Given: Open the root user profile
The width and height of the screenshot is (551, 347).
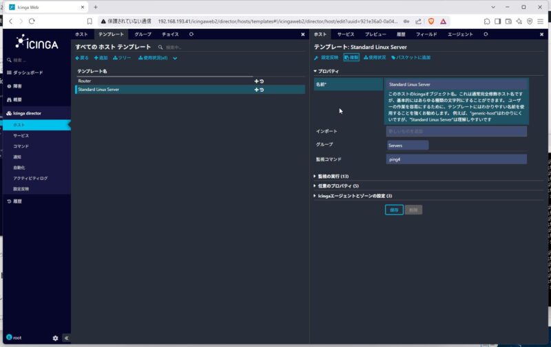Looking at the screenshot, I should (x=14, y=337).
